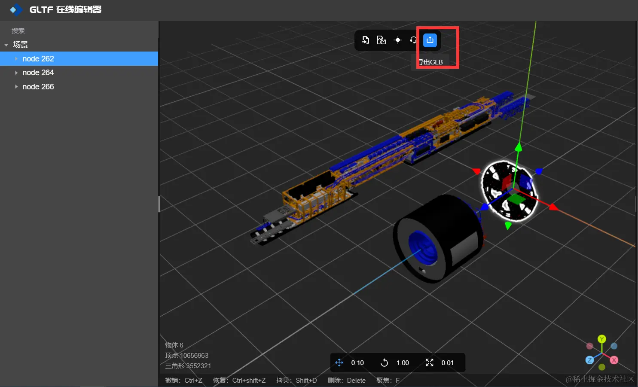
Task: Click the 场景 scene label
Action: pyautogui.click(x=20, y=45)
